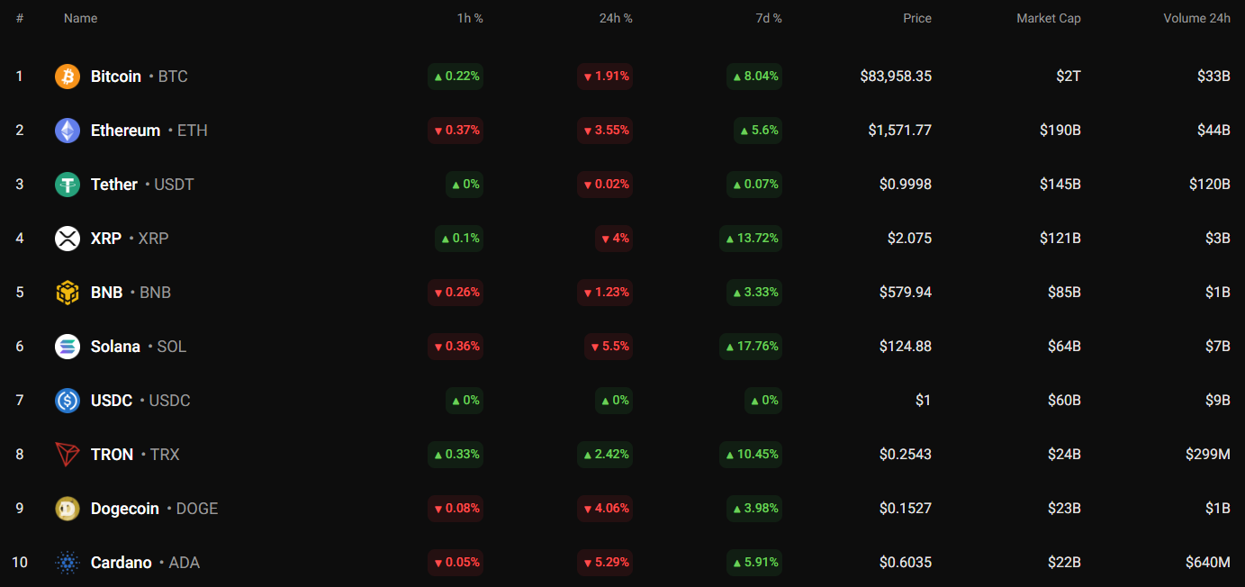Image resolution: width=1245 pixels, height=587 pixels.
Task: Sort table by Market Cap column
Action: tap(1048, 18)
